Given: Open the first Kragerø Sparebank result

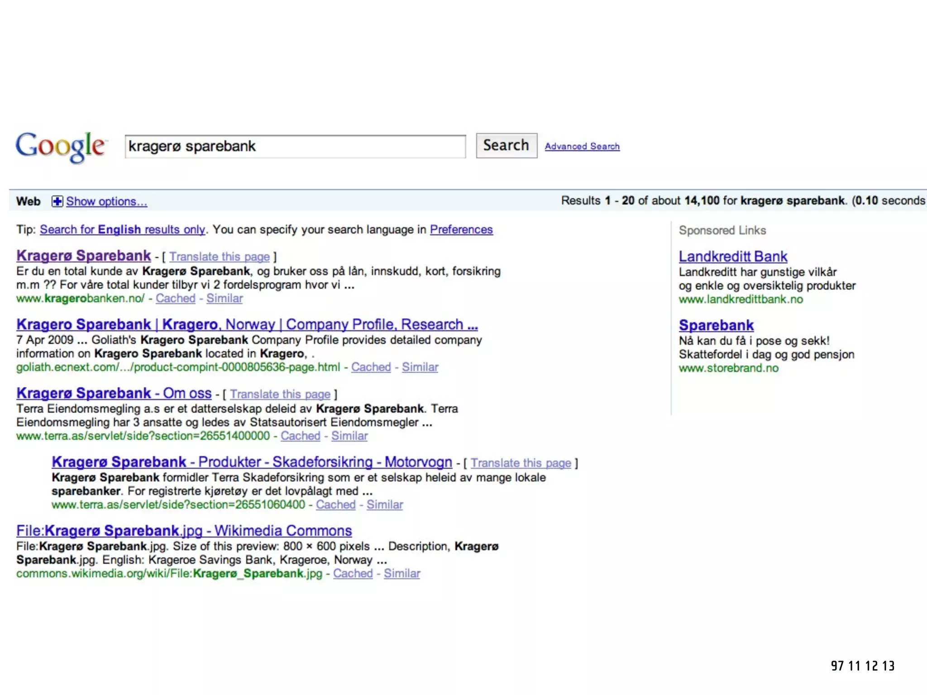Looking at the screenshot, I should coord(84,256).
